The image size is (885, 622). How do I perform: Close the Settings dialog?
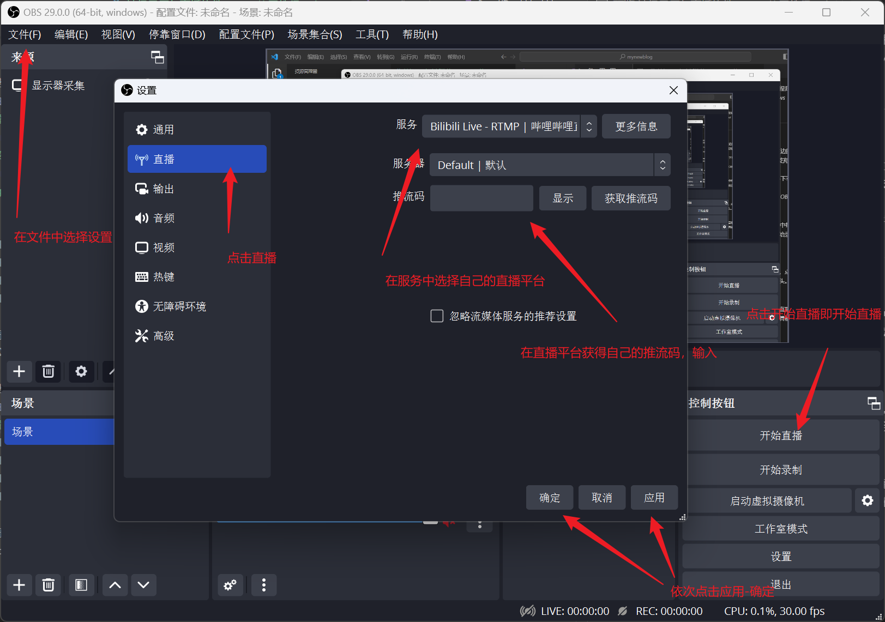pyautogui.click(x=673, y=90)
